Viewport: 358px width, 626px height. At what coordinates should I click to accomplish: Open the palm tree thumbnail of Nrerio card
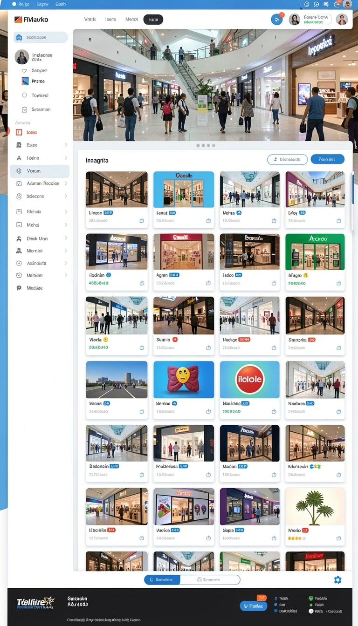click(x=315, y=507)
